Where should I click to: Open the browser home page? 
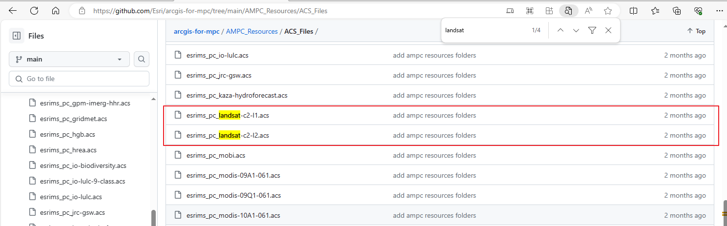point(56,10)
